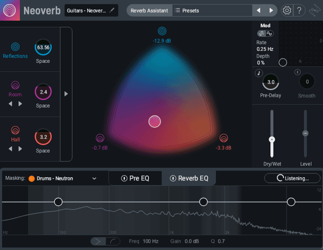The width and height of the screenshot is (323, 250).
Task: Go to the next preset
Action: (271, 10)
